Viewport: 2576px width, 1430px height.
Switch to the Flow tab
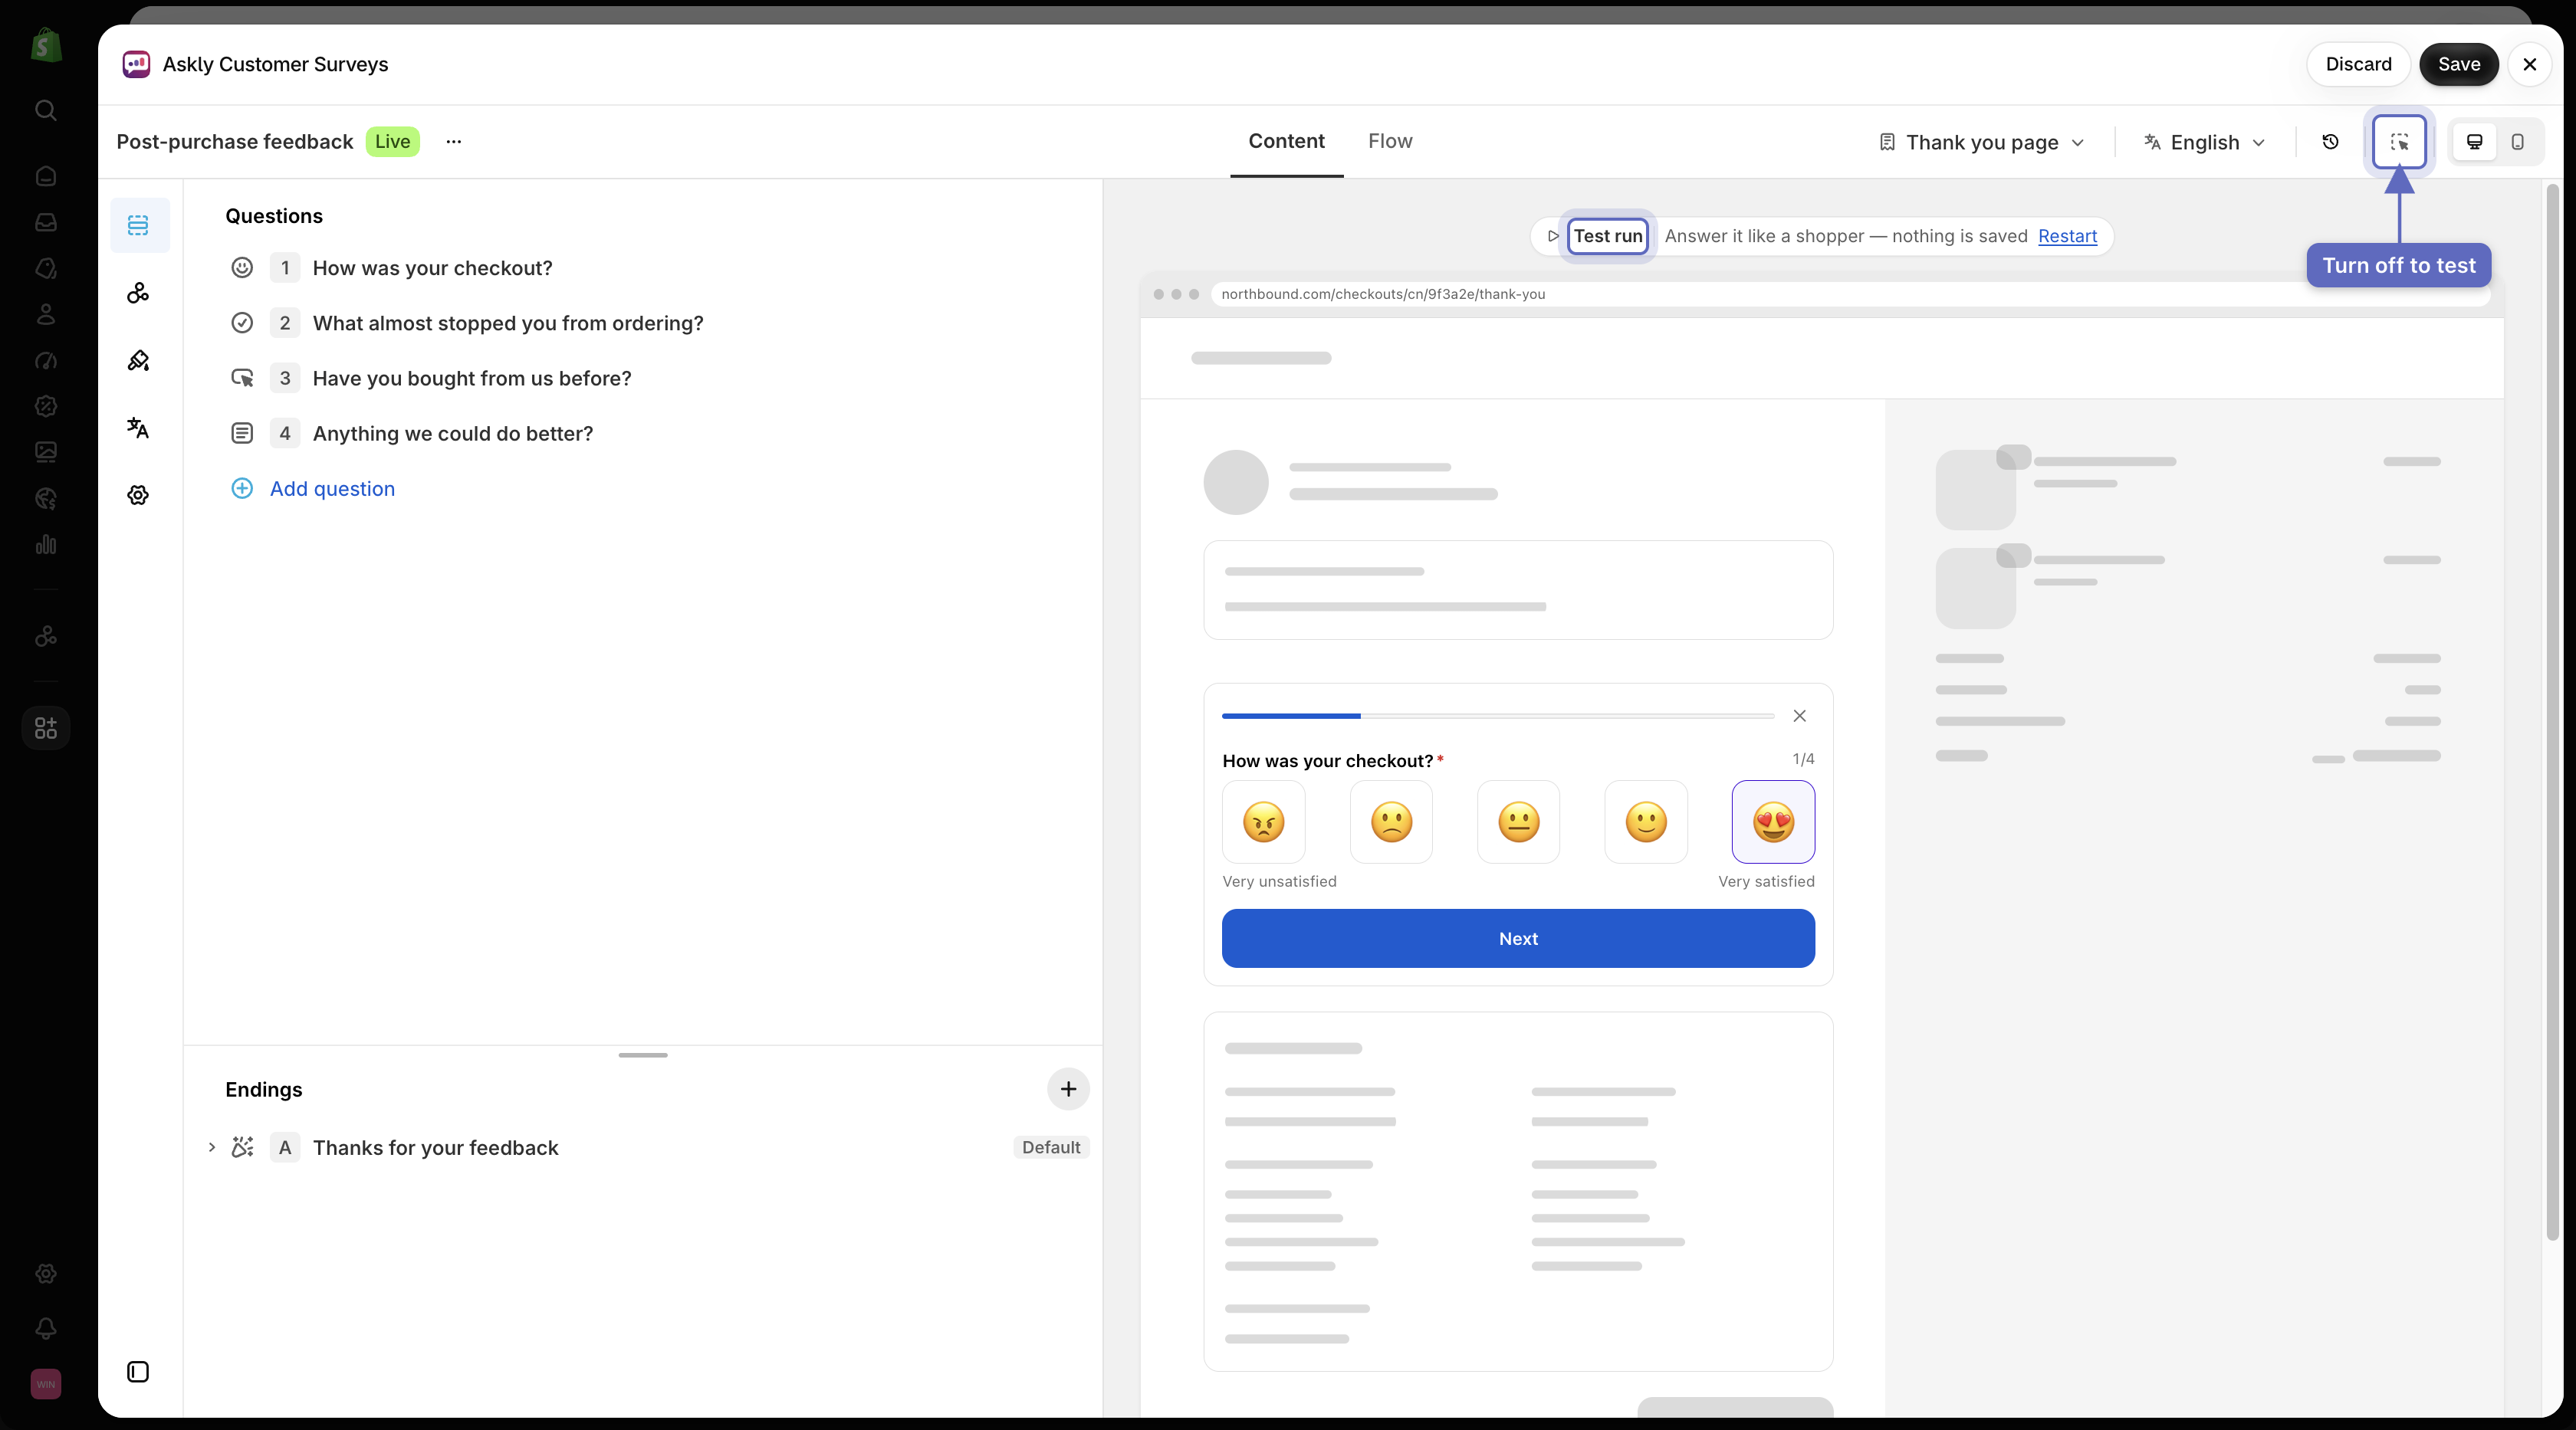[x=1390, y=141]
